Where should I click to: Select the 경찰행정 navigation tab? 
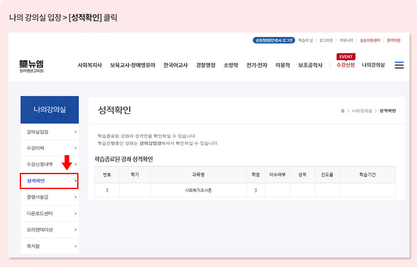point(205,65)
